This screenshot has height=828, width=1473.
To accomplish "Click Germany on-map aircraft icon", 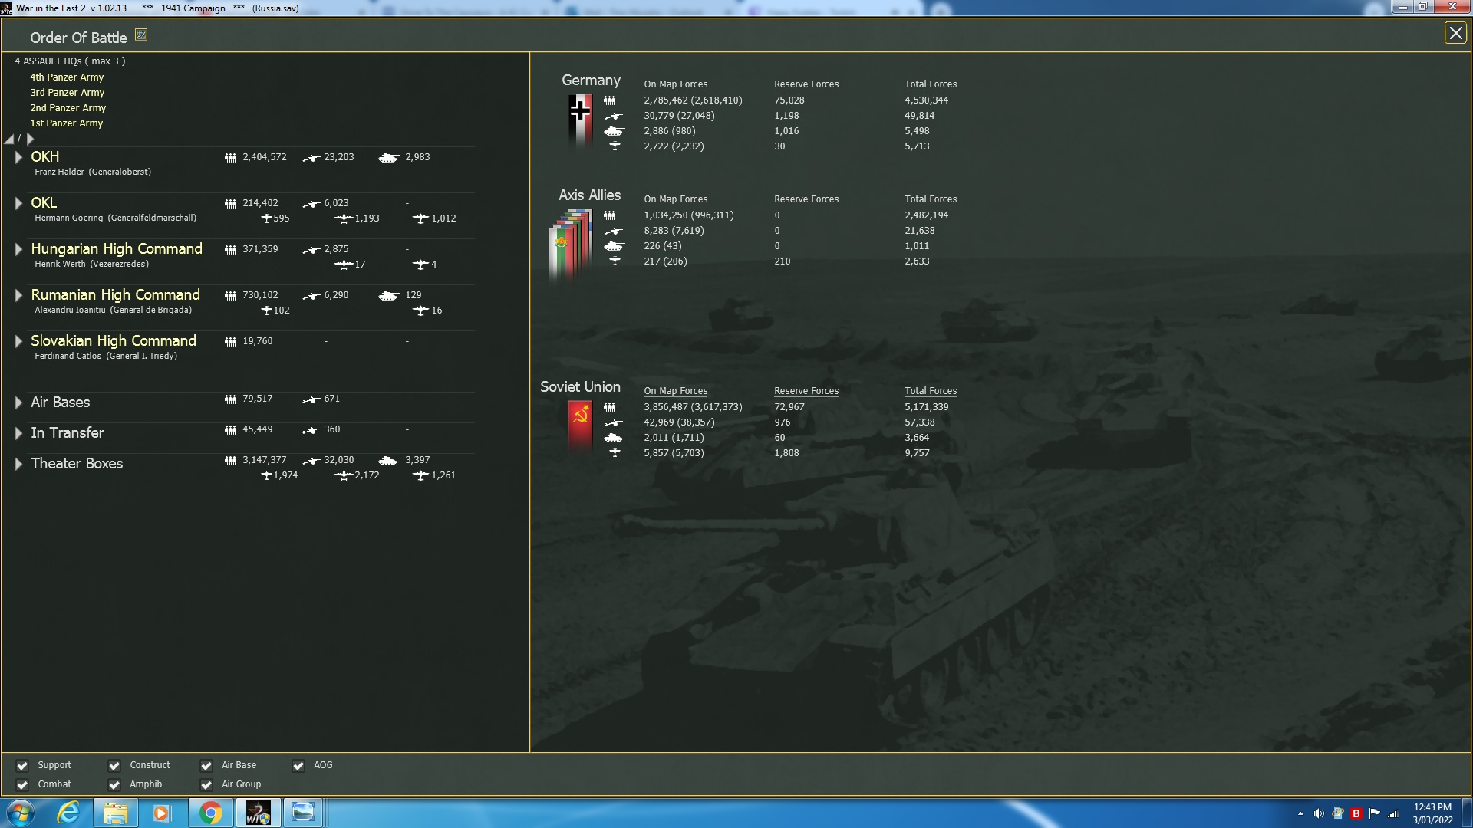I will 615,146.
